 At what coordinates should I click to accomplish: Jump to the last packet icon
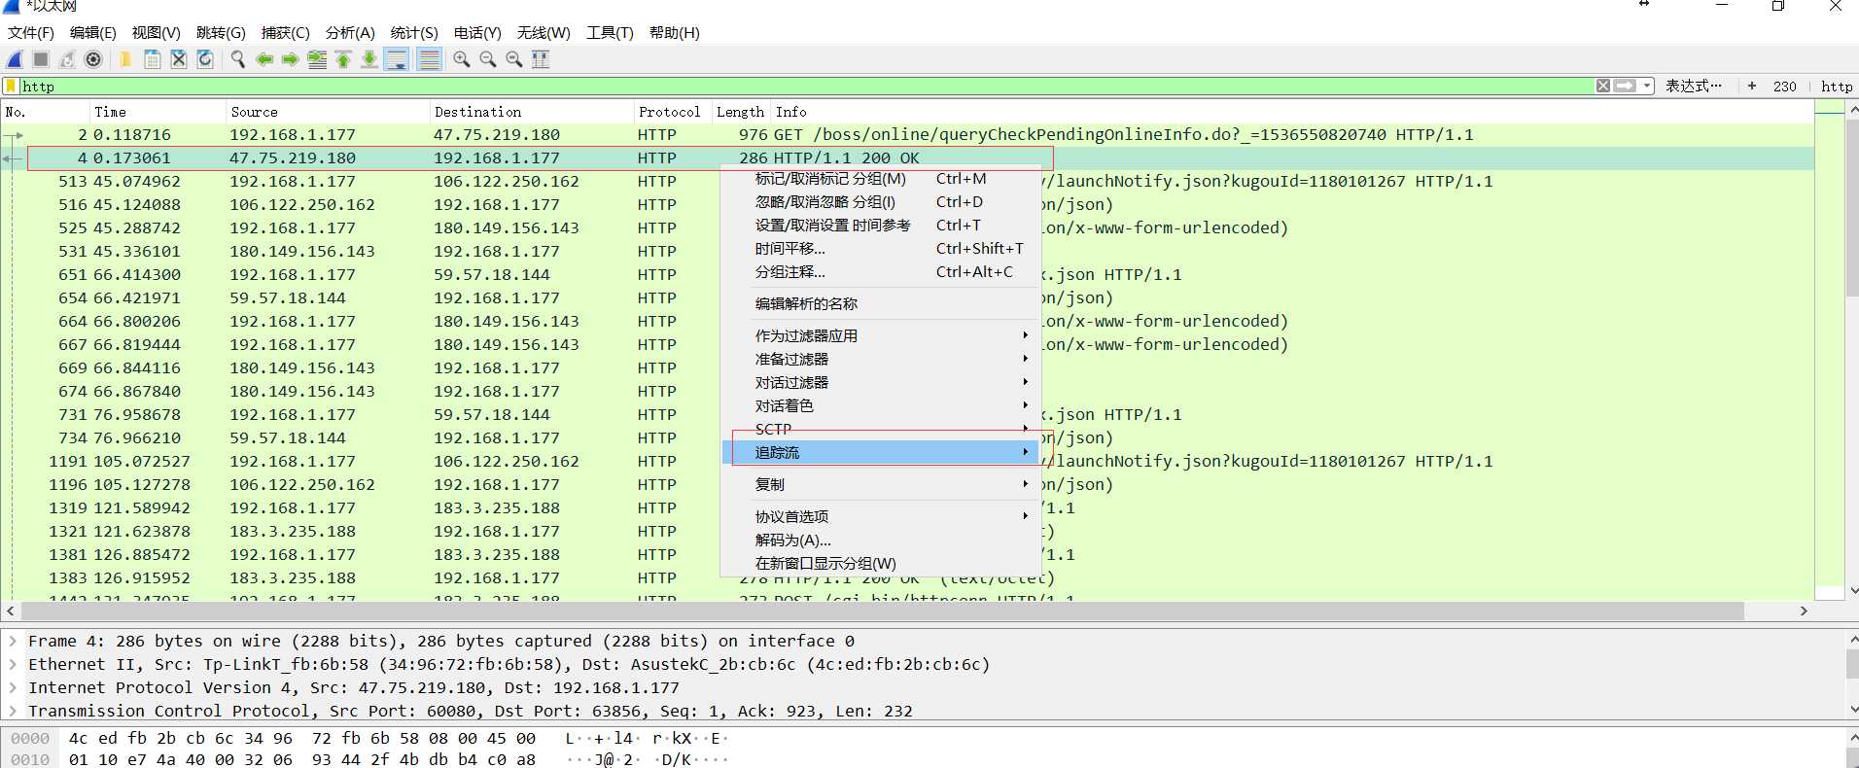click(x=369, y=59)
